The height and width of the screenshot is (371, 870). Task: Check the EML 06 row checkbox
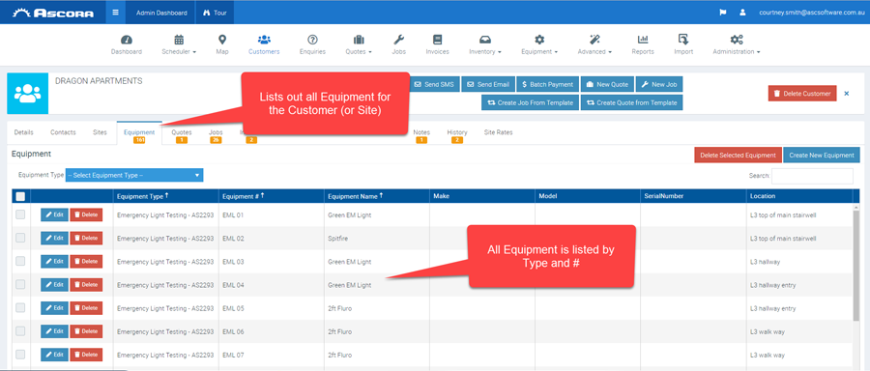tap(20, 331)
